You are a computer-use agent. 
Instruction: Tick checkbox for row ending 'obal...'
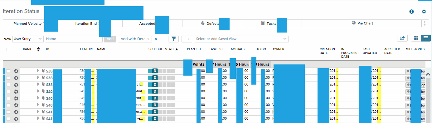click(8, 91)
